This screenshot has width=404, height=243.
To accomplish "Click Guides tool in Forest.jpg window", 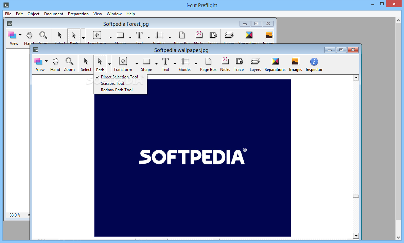I will point(159,37).
